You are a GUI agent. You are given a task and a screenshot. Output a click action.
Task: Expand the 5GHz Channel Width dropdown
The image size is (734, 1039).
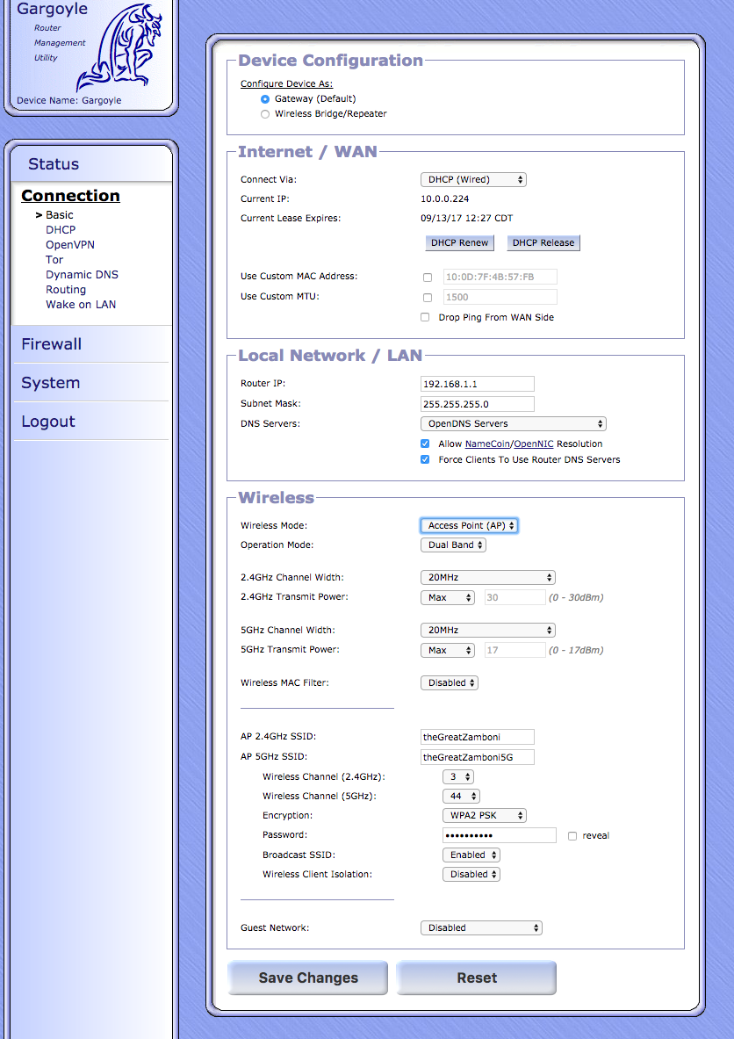pyautogui.click(x=488, y=630)
